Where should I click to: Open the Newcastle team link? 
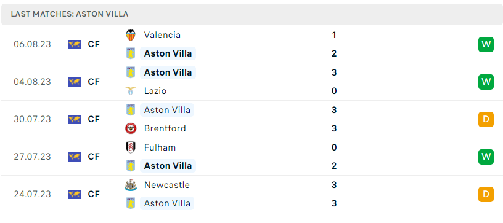(167, 185)
